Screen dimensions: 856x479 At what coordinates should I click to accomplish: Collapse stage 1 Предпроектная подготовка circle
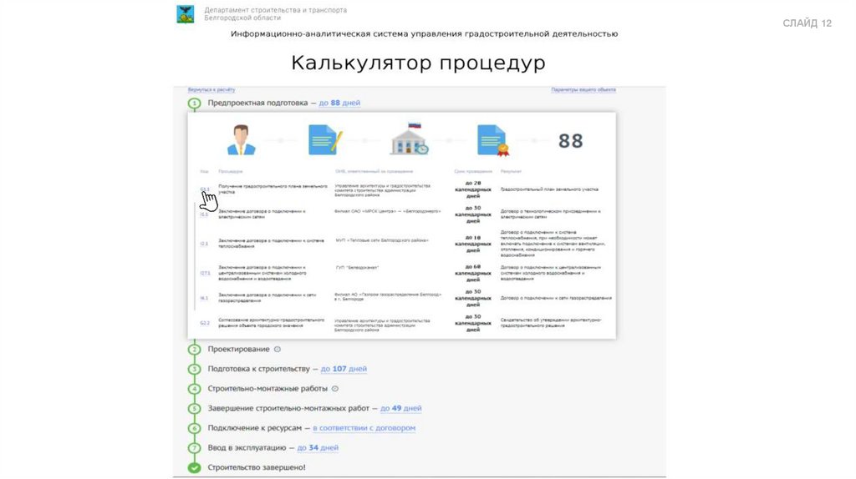(x=194, y=103)
